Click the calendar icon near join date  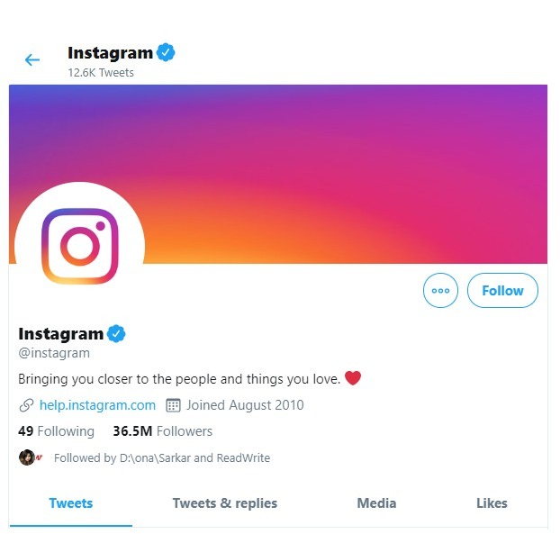point(174,405)
